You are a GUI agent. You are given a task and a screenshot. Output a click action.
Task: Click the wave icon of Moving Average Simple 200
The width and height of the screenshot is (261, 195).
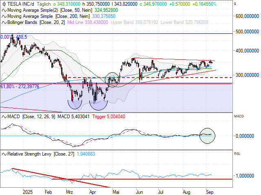4,16
